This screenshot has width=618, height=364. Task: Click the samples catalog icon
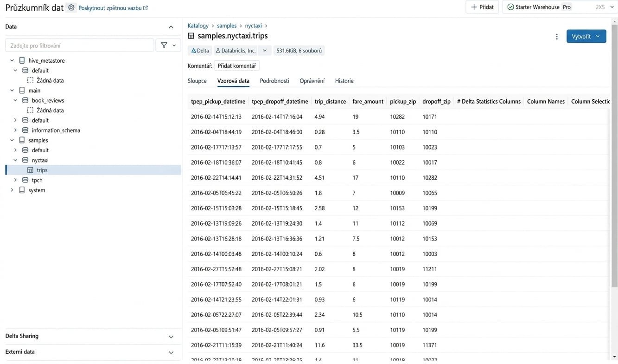click(22, 140)
